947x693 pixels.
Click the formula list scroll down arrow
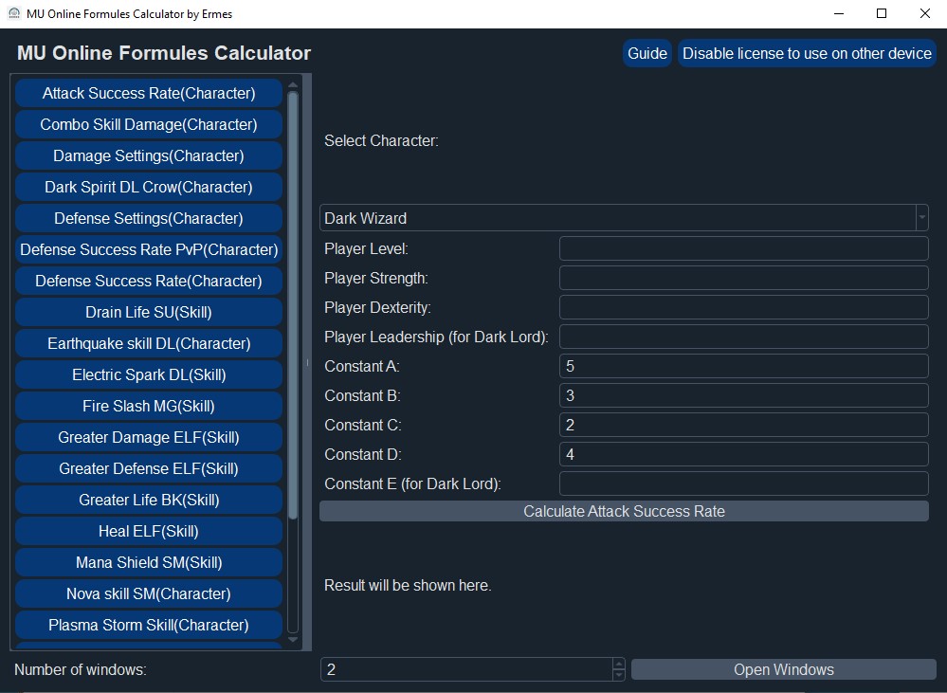click(293, 641)
